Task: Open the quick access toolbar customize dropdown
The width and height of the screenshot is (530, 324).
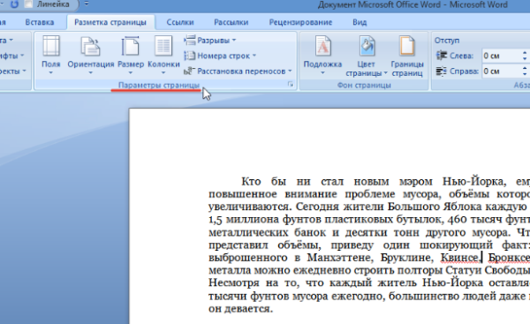Action: (x=87, y=4)
